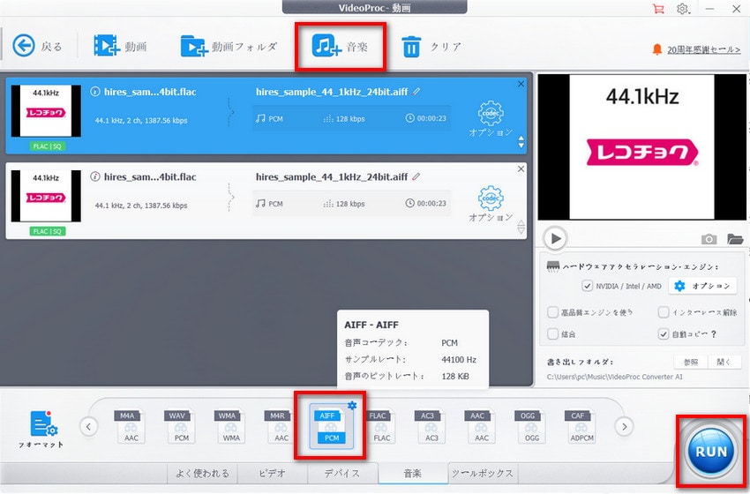Add a 動画フォルダ video folder
Screen dimensions: 750x494
(x=229, y=47)
